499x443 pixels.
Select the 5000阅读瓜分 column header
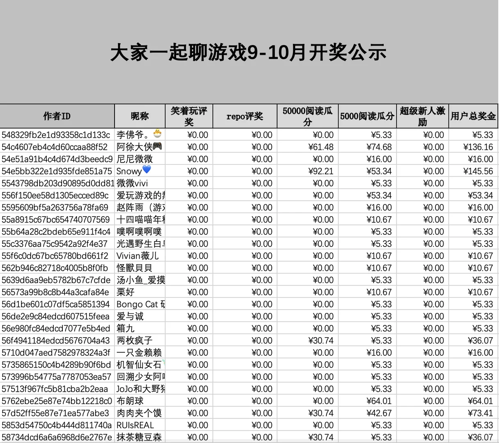(x=366, y=116)
